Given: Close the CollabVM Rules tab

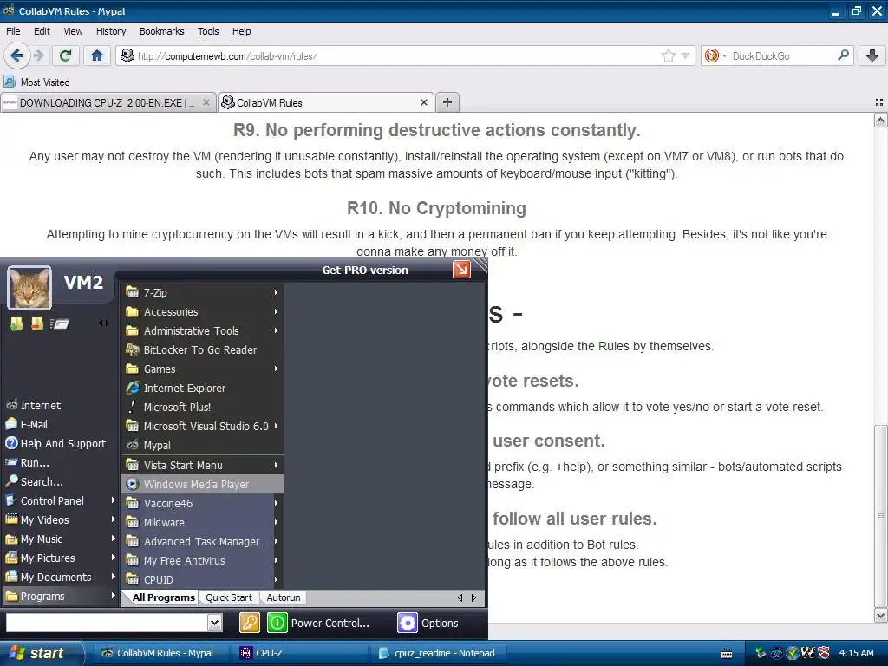Looking at the screenshot, I should tap(423, 102).
